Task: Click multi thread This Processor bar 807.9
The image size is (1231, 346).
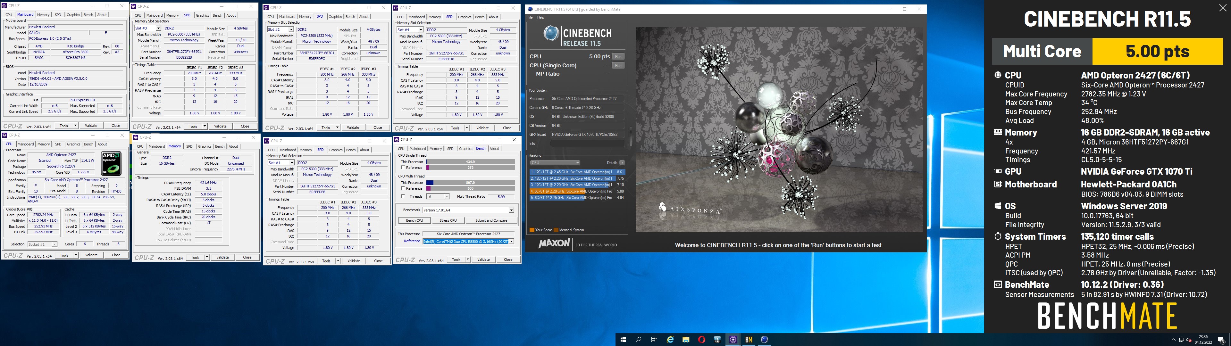Action: [x=470, y=183]
